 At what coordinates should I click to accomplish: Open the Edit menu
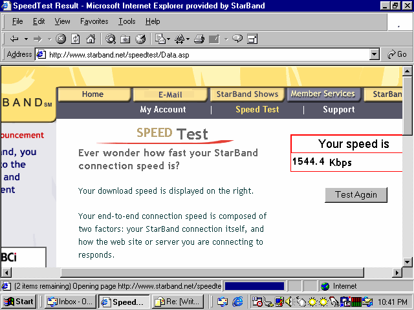[x=39, y=21]
